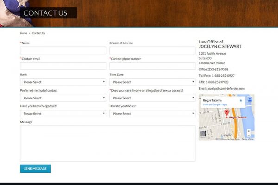Open the Rank dropdown

tap(63, 82)
